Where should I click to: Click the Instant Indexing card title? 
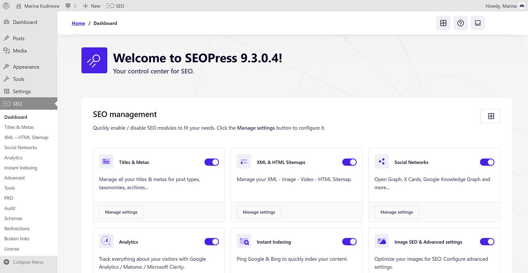274,242
